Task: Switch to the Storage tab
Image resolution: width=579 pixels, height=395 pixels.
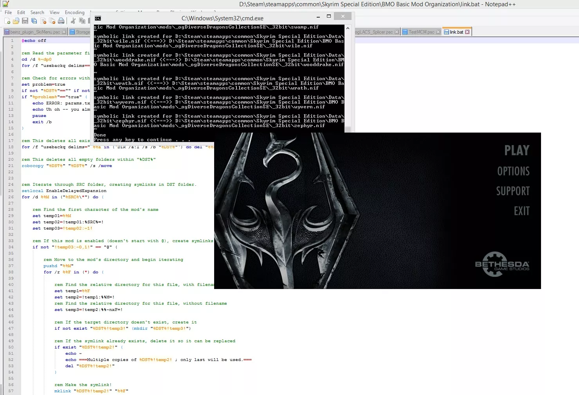Action: click(80, 32)
